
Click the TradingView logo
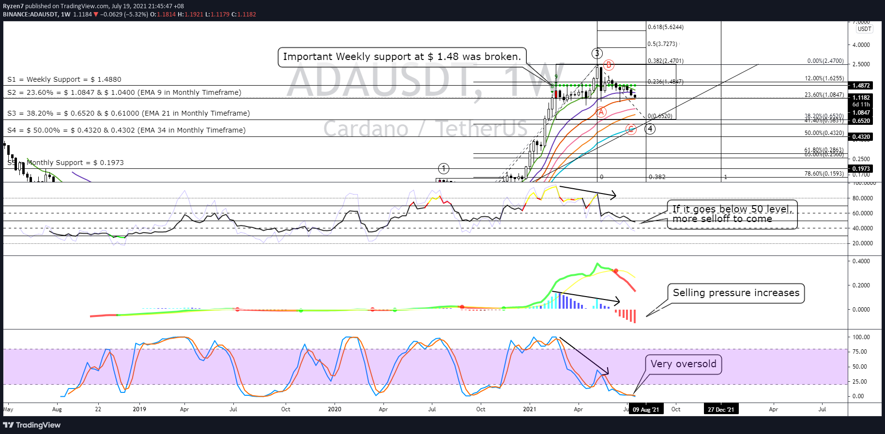pos(32,425)
